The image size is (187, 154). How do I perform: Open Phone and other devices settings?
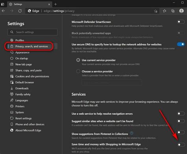pyautogui.click(x=30, y=124)
